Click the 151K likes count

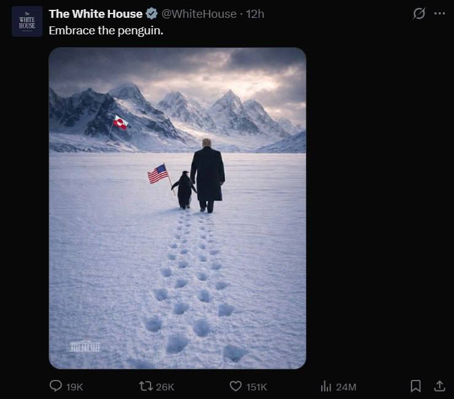tap(256, 387)
